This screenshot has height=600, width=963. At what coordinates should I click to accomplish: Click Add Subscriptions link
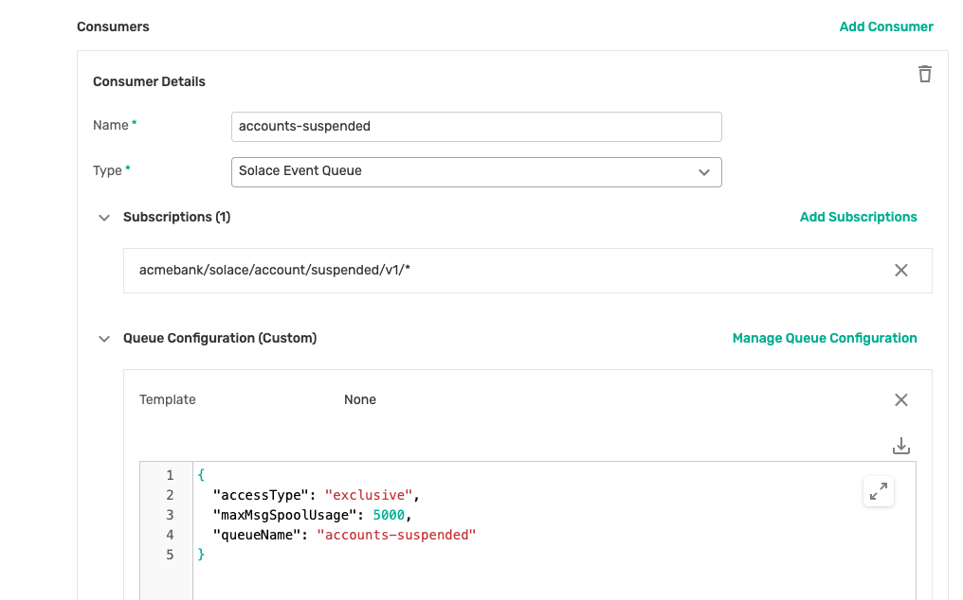[x=858, y=217]
